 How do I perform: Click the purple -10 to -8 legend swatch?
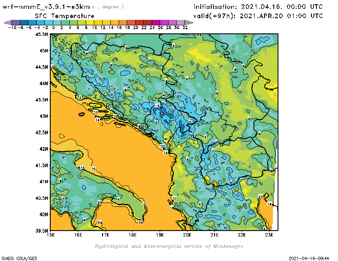click(x=16, y=22)
